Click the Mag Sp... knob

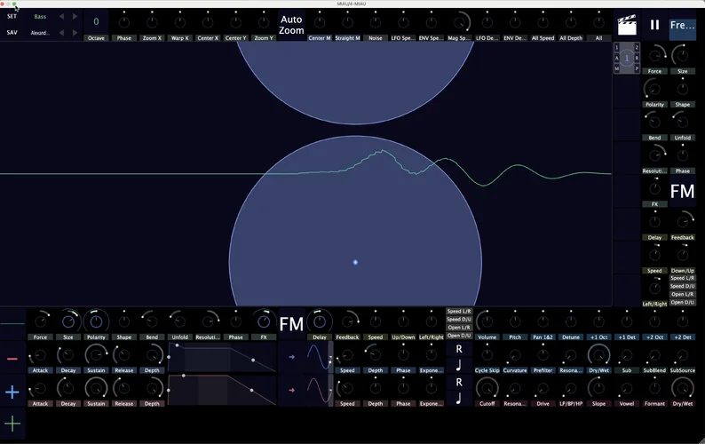click(x=459, y=21)
